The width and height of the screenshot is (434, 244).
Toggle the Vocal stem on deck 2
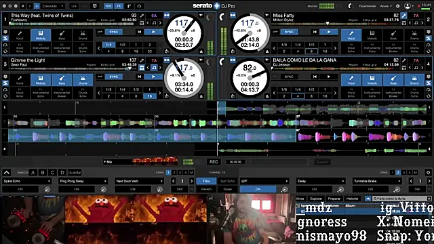click(351, 35)
